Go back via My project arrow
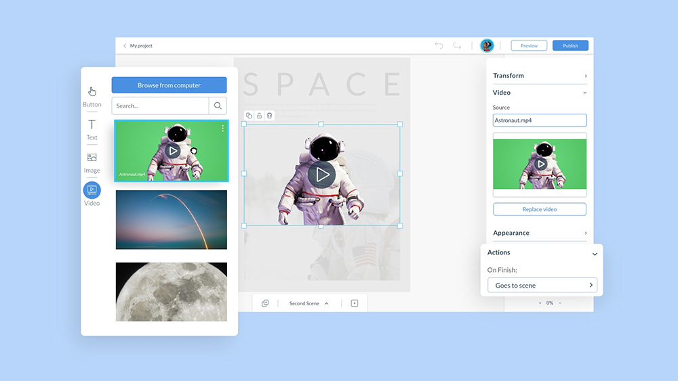The width and height of the screenshot is (678, 381). click(125, 46)
